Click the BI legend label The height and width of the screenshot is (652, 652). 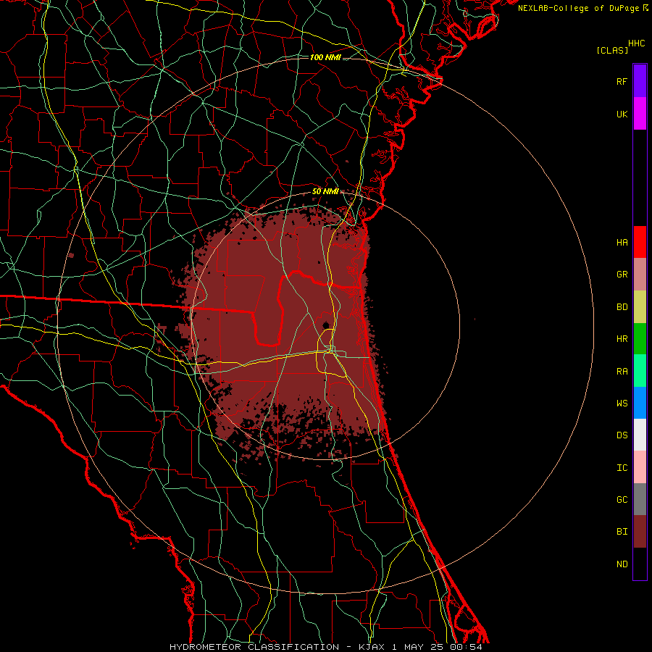pyautogui.click(x=622, y=532)
